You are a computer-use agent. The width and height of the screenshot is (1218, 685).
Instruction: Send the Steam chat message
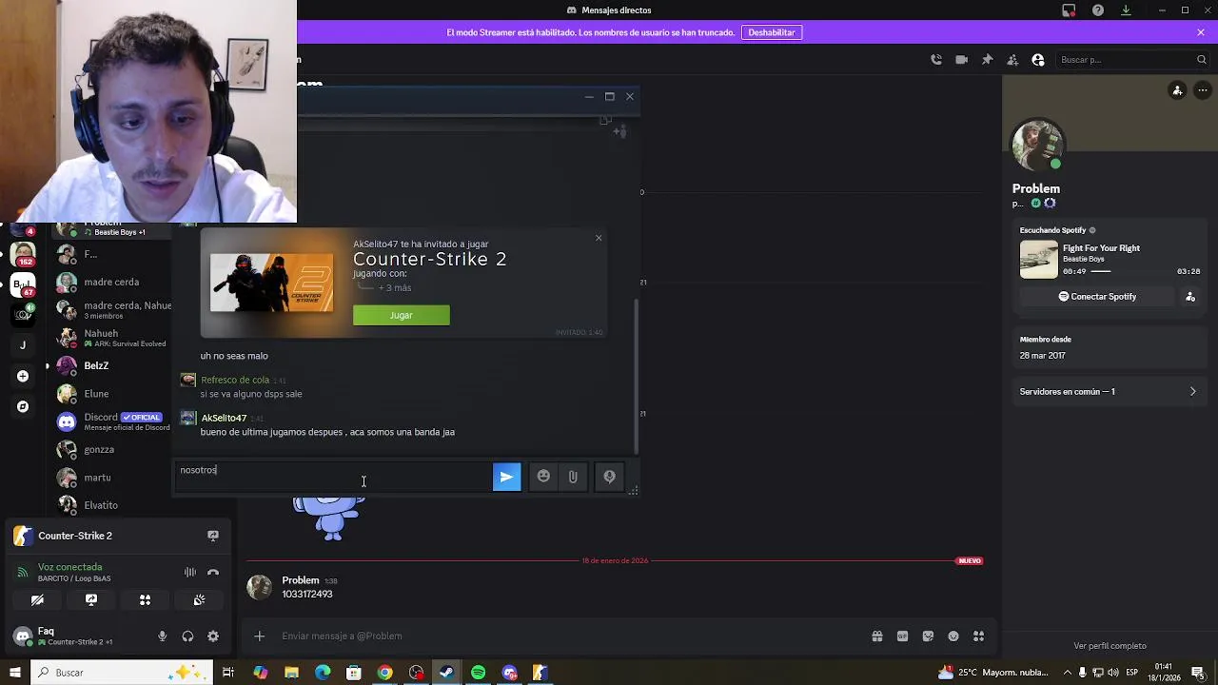click(x=506, y=478)
